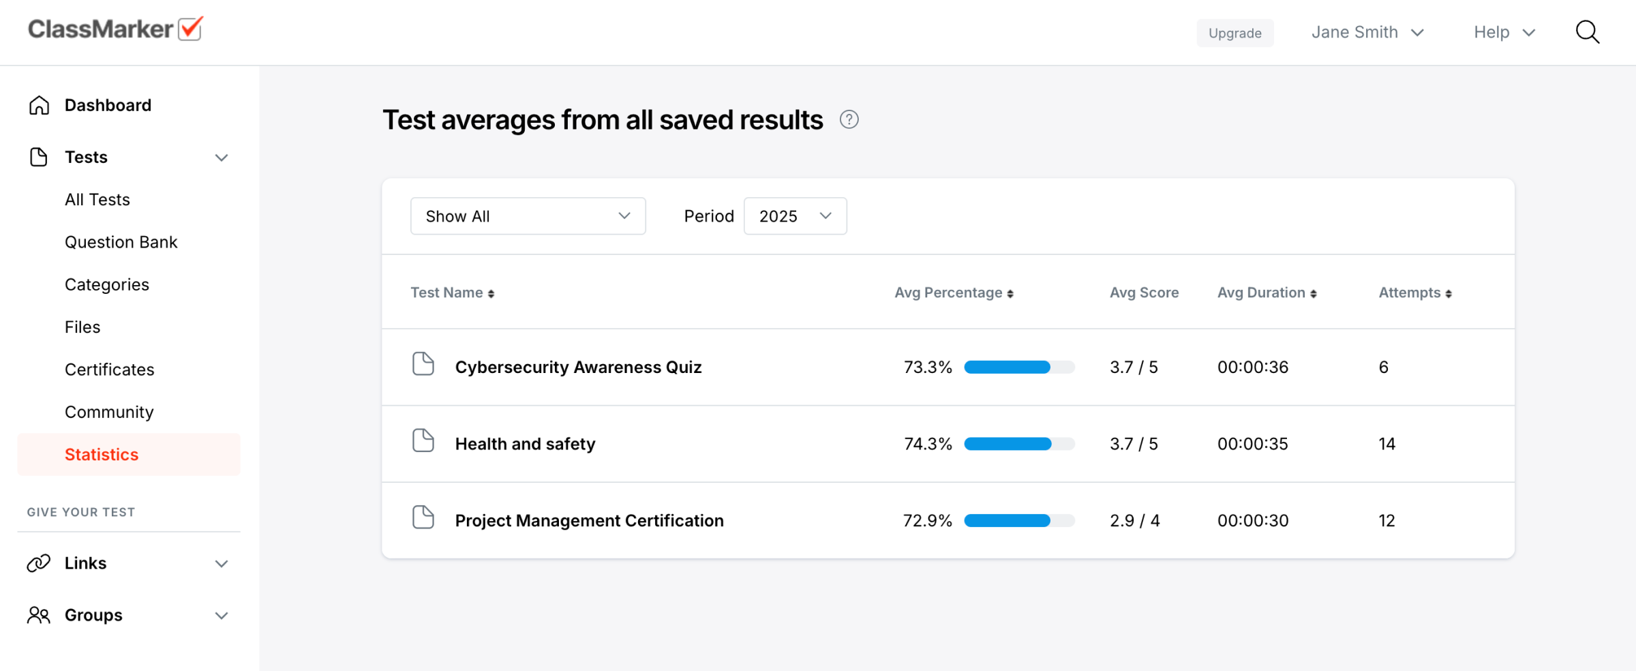Click the help question mark beside the heading

click(849, 120)
